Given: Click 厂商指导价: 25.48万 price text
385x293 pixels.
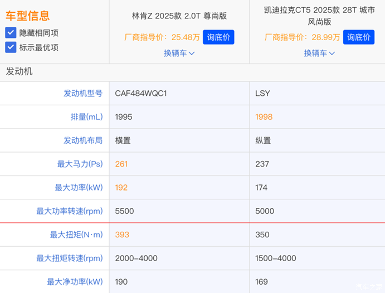Looking at the screenshot, I should 162,37.
